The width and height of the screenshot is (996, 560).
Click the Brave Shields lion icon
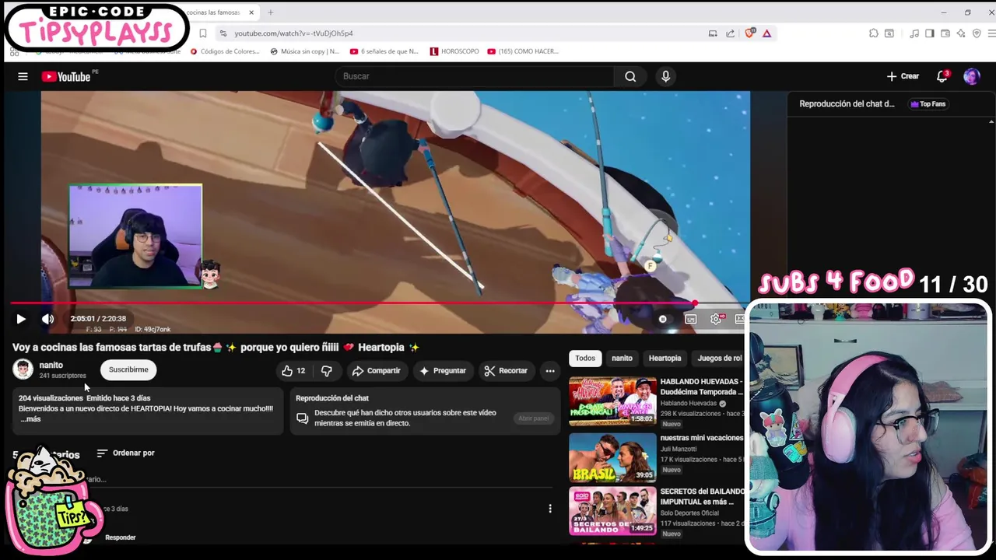(749, 33)
